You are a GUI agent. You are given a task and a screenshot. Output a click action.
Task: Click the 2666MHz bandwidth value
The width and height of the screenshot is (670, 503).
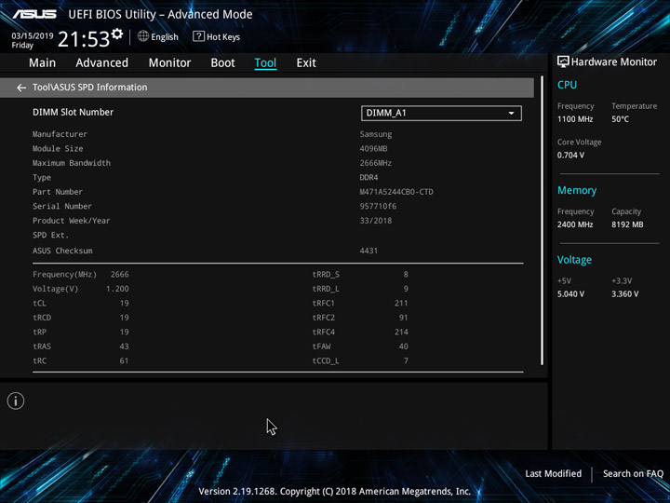coord(376,163)
